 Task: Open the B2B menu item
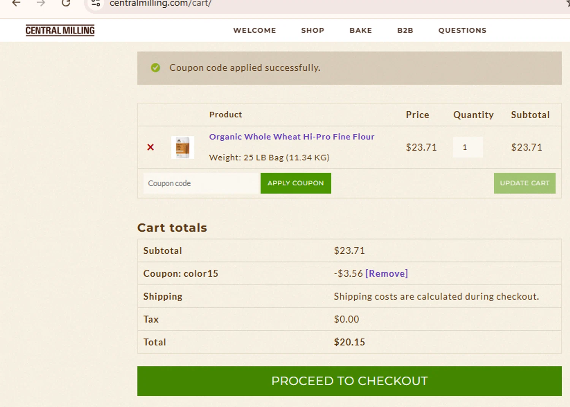pyautogui.click(x=405, y=30)
